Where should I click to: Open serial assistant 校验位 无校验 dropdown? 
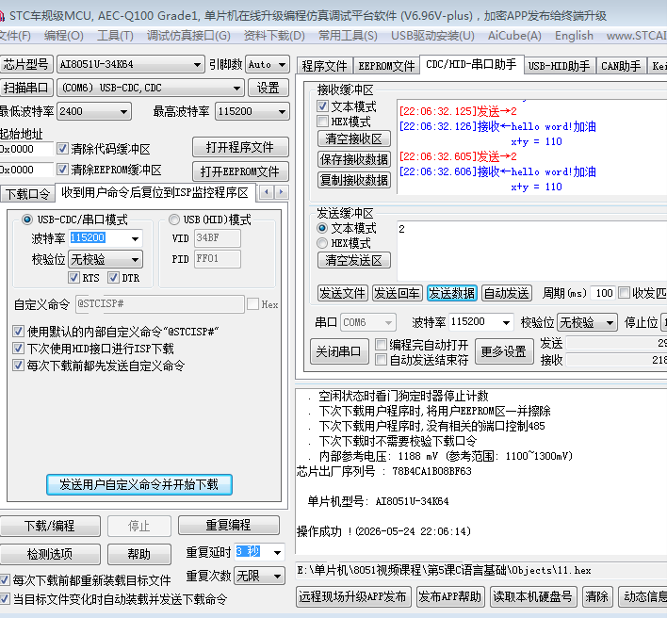pyautogui.click(x=587, y=322)
